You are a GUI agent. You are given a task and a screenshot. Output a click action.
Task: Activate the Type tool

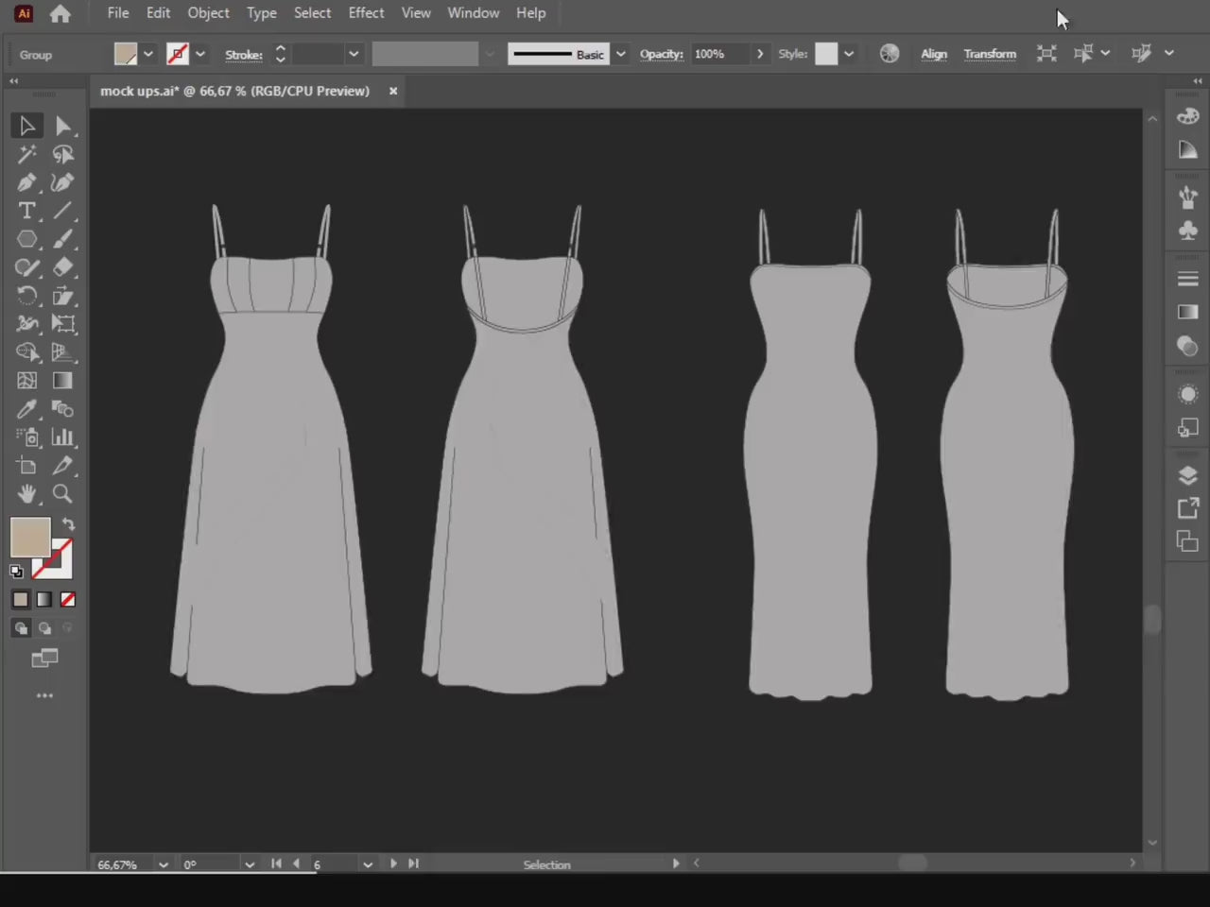[x=26, y=211]
